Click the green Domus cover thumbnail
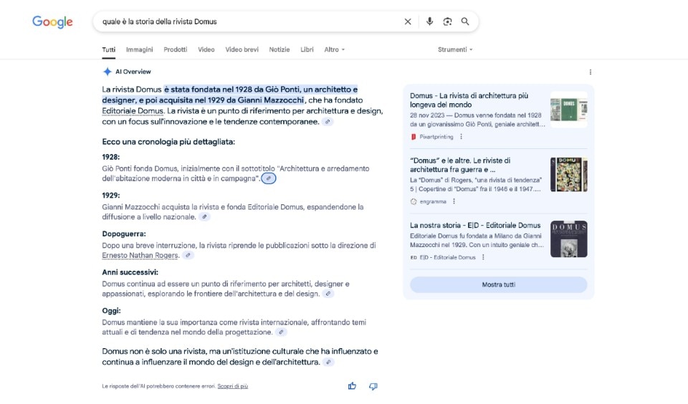 click(x=568, y=110)
